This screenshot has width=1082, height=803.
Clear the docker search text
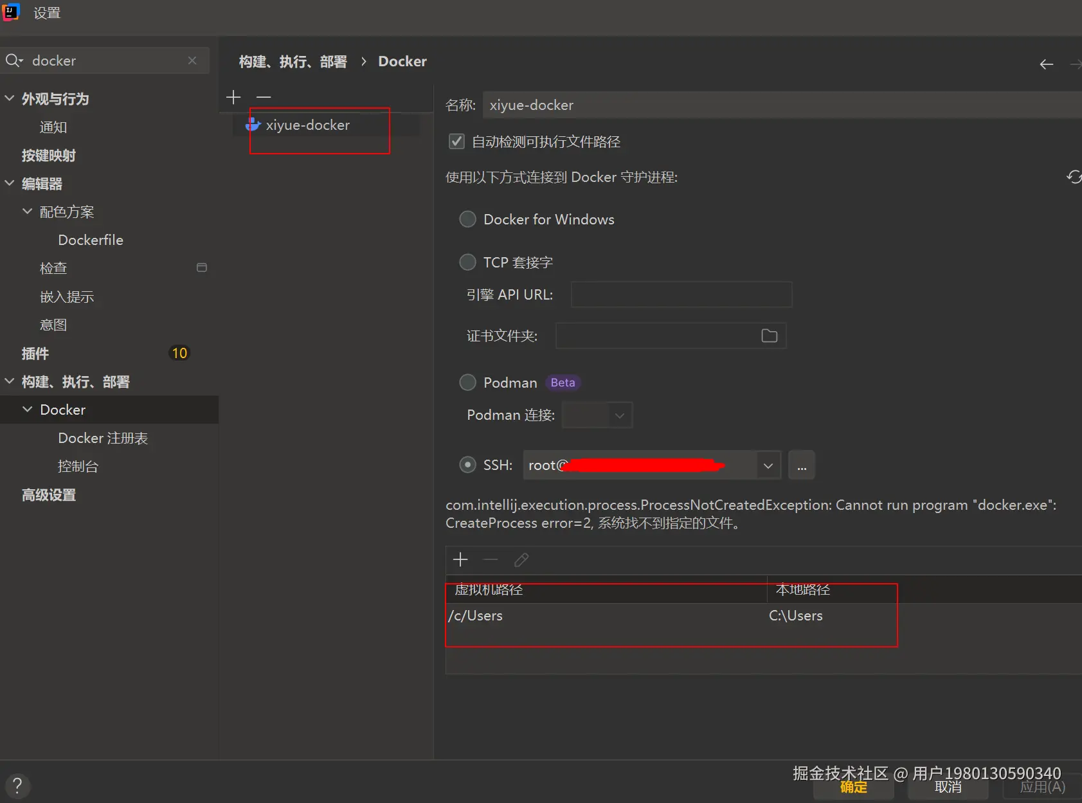click(192, 60)
